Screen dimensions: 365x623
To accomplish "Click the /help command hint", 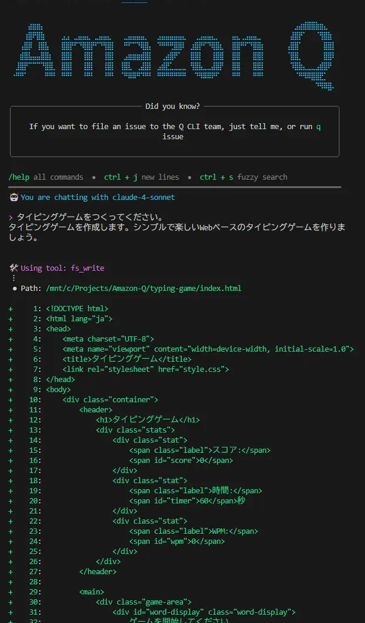I will tap(19, 177).
